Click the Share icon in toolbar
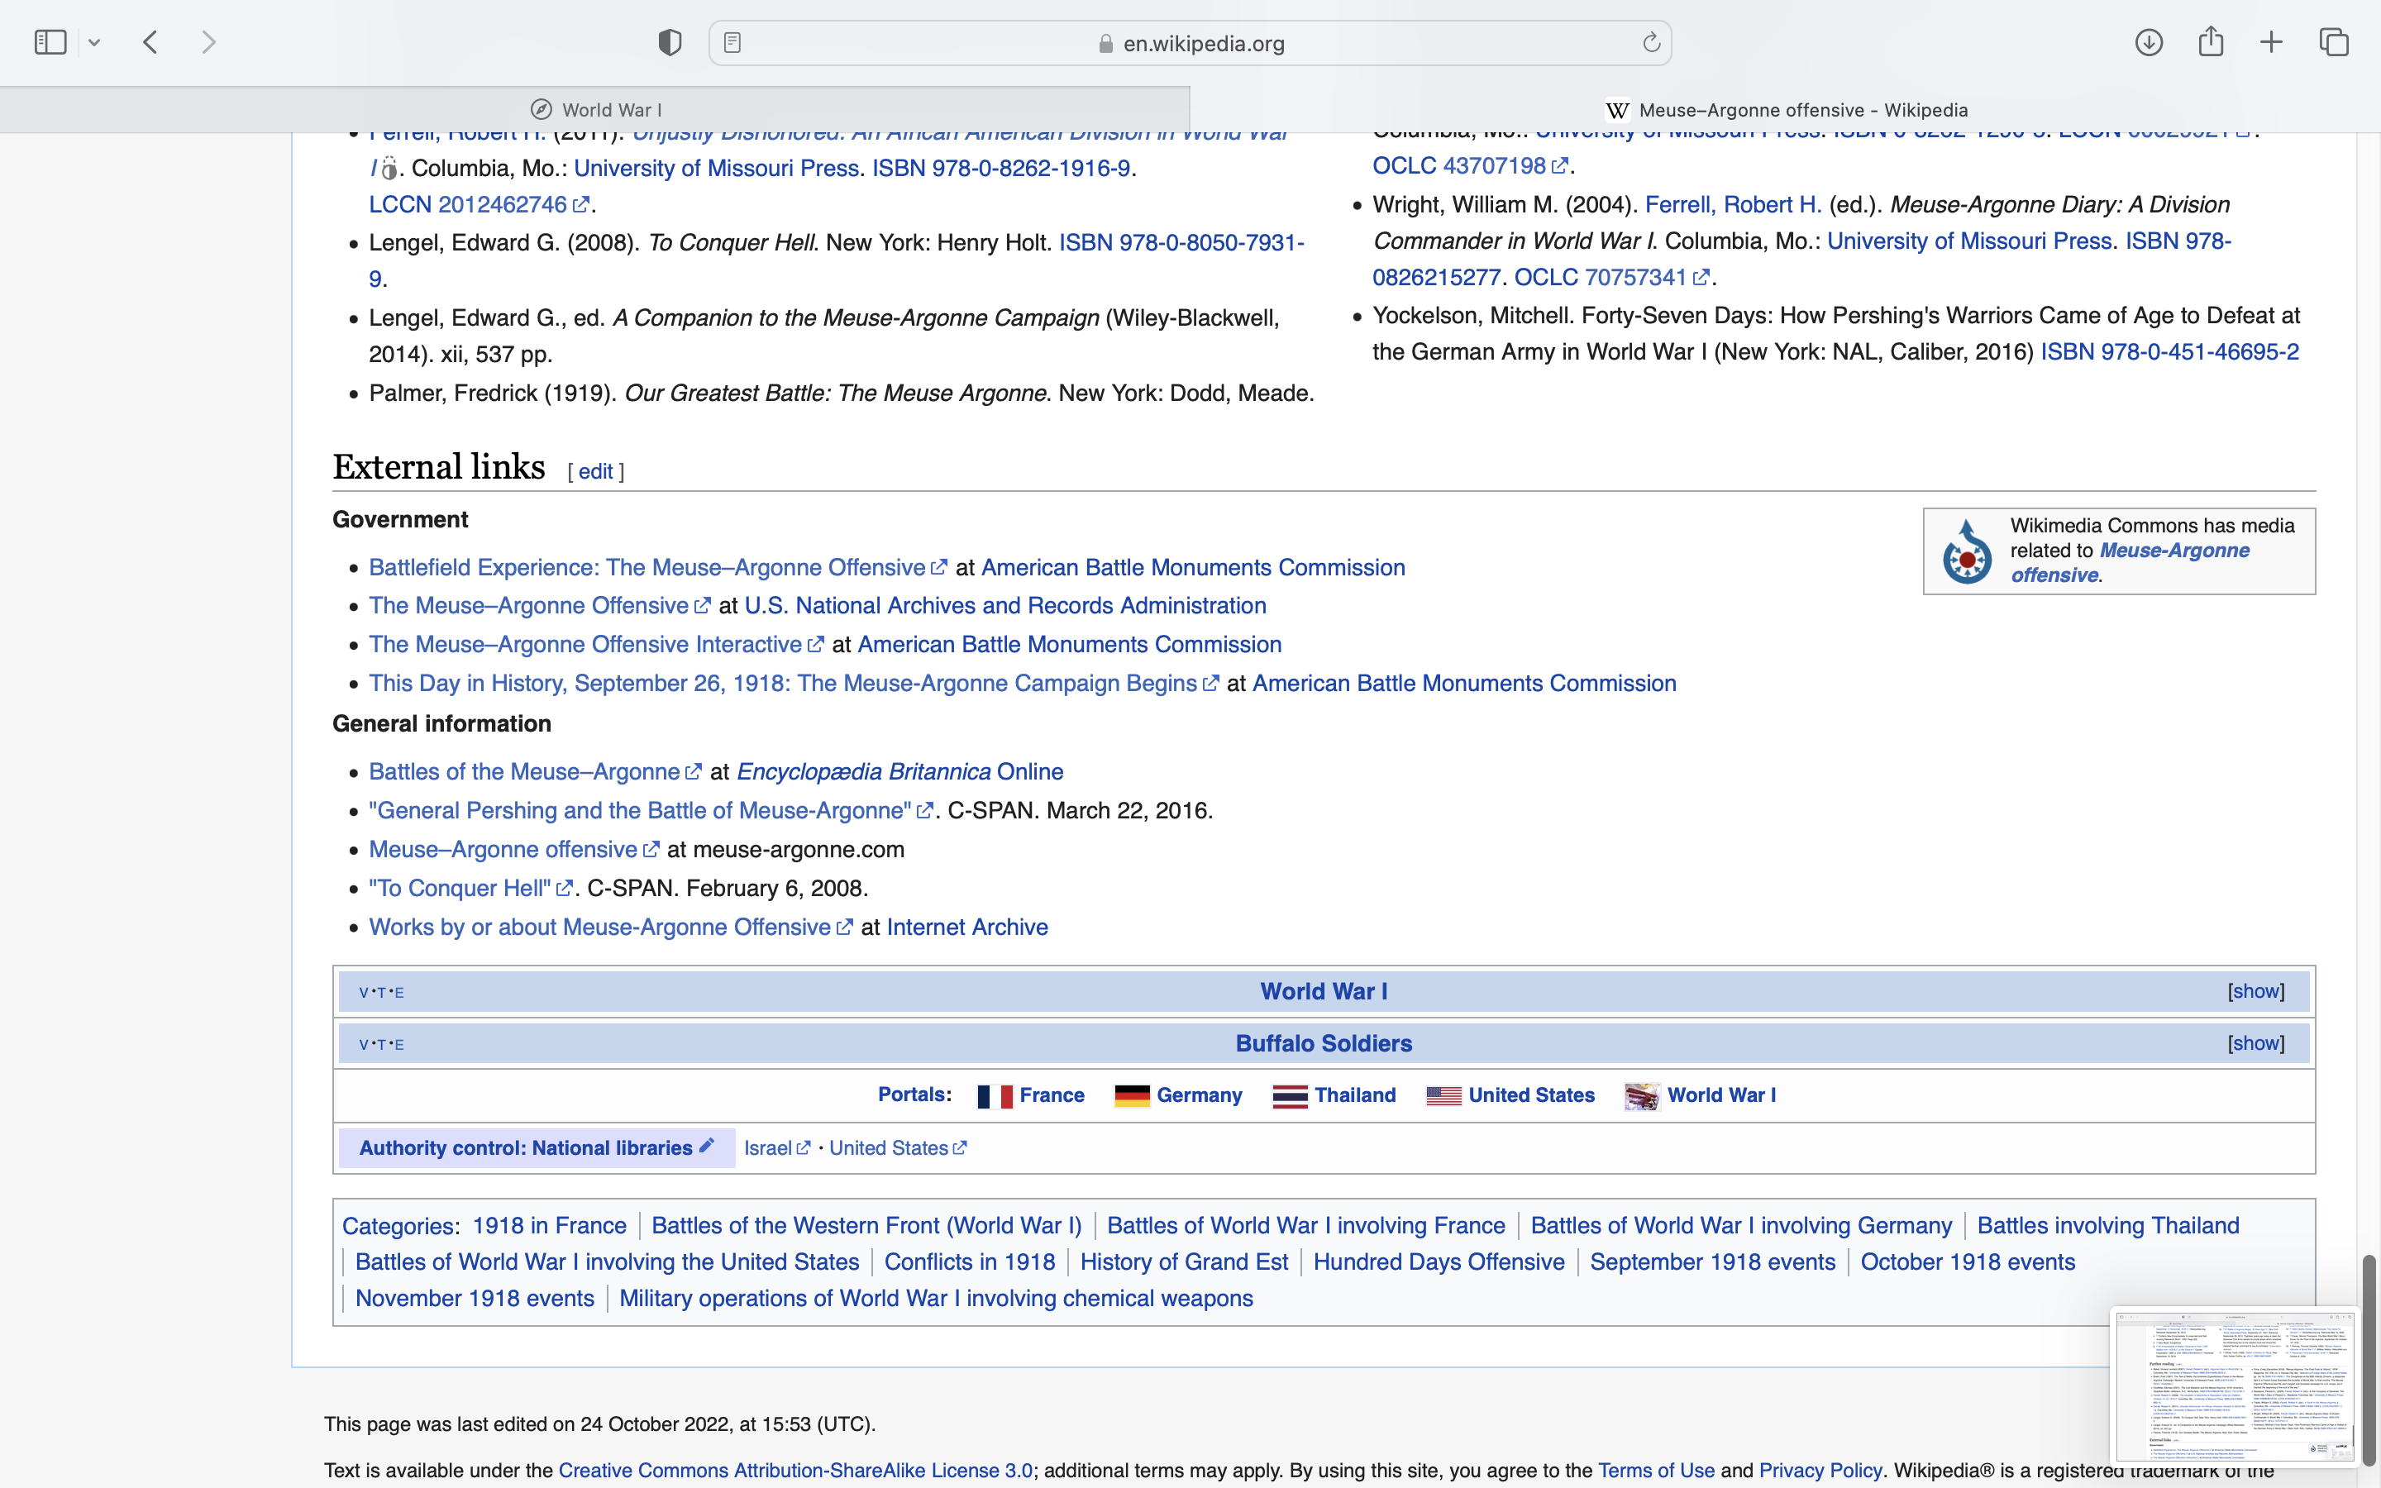Viewport: 2381px width, 1488px height. click(x=2210, y=42)
